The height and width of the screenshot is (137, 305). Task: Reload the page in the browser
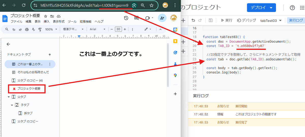coord(23,5)
